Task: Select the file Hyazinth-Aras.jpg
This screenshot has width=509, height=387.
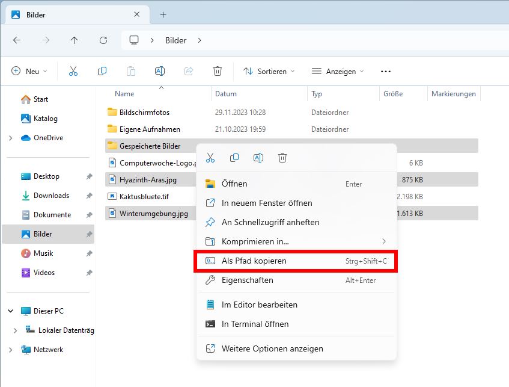Action: (148, 179)
